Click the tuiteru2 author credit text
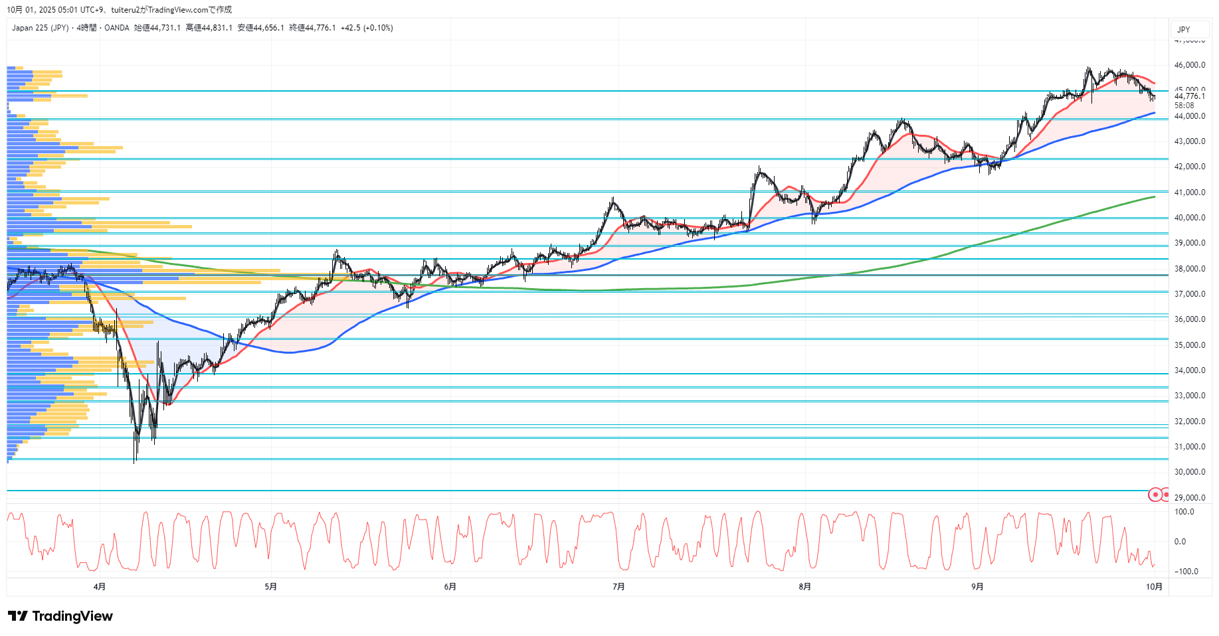 (x=129, y=10)
